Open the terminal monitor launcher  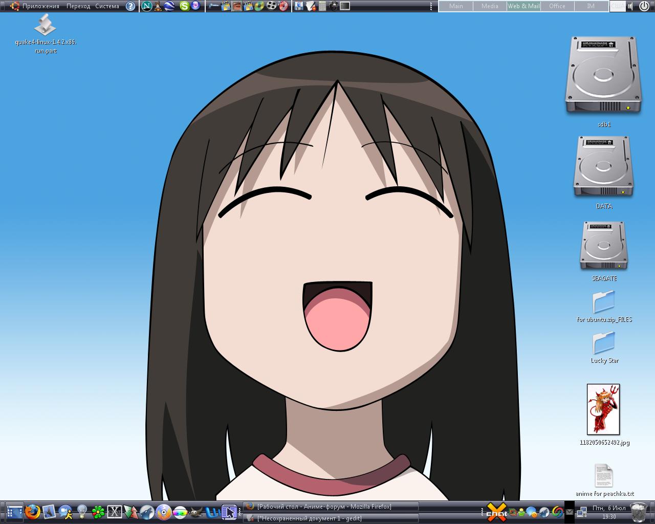coord(345,6)
